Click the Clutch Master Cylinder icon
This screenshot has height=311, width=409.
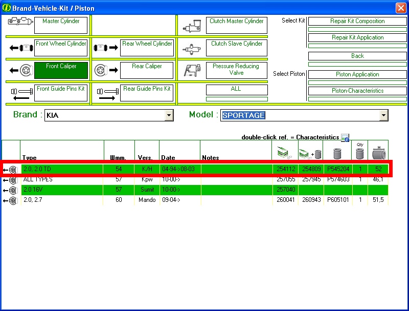click(x=192, y=25)
